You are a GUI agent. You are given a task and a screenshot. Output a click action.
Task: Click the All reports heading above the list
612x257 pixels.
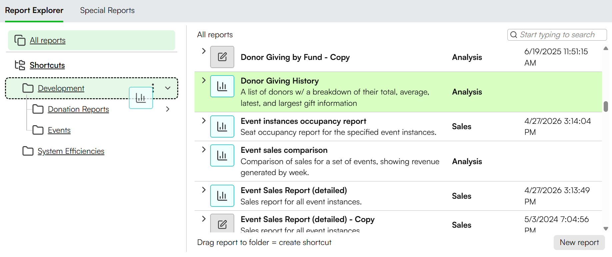pyautogui.click(x=215, y=35)
